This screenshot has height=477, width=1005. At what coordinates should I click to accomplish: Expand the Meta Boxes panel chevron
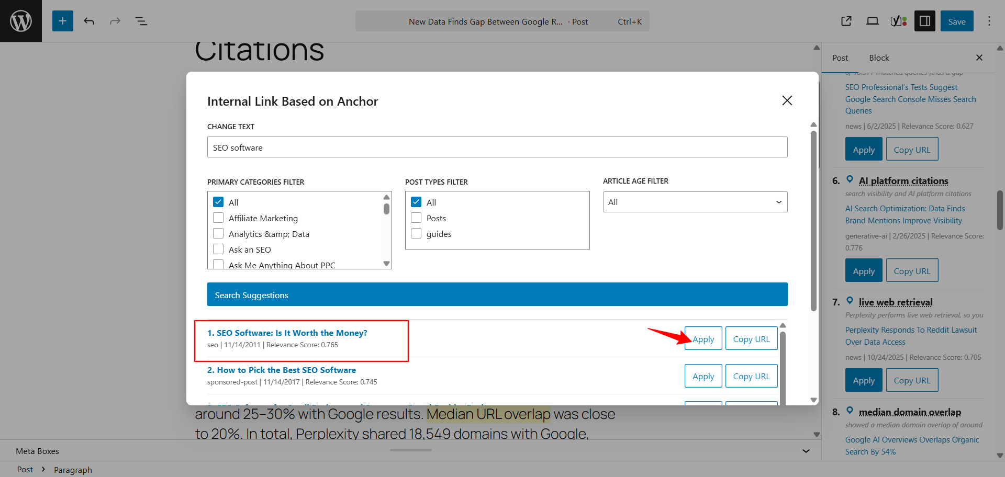(806, 451)
